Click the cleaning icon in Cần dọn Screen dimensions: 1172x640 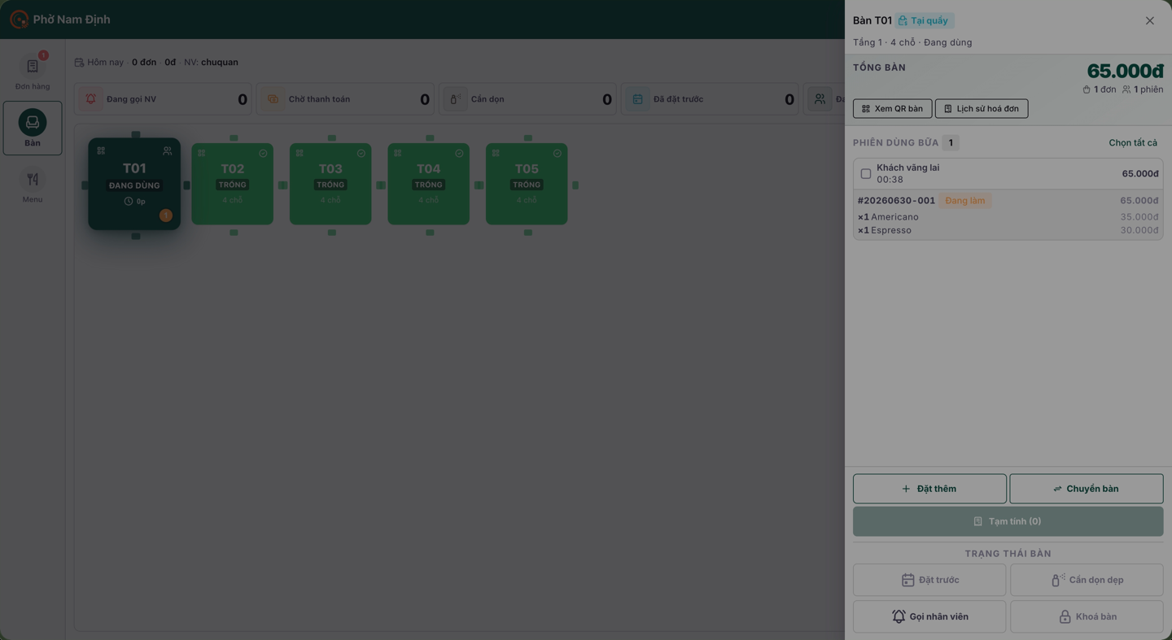coord(456,99)
